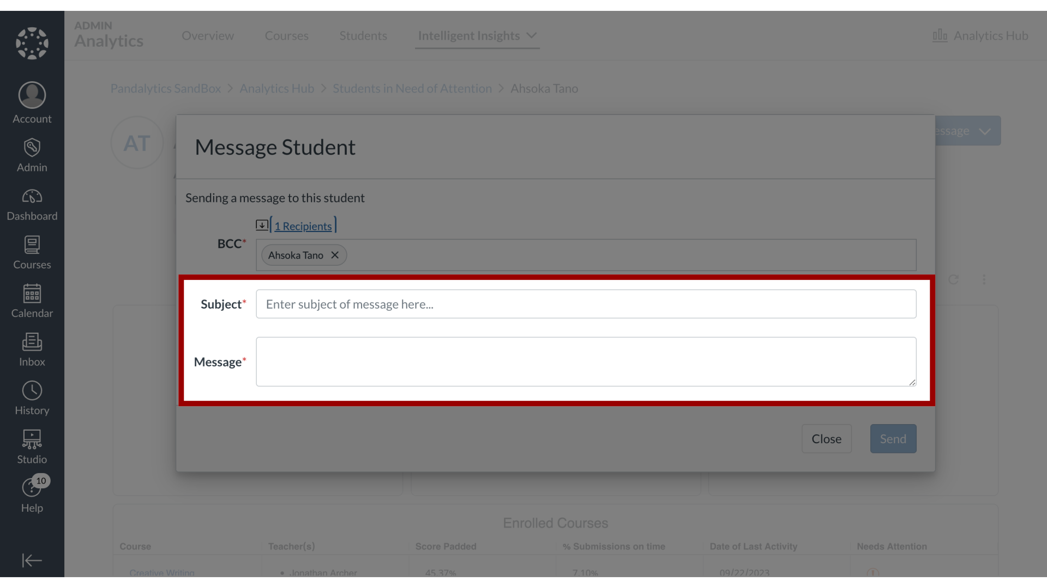This screenshot has width=1047, height=588.
Task: Go to Analytics Hub breadcrumb
Action: click(277, 88)
